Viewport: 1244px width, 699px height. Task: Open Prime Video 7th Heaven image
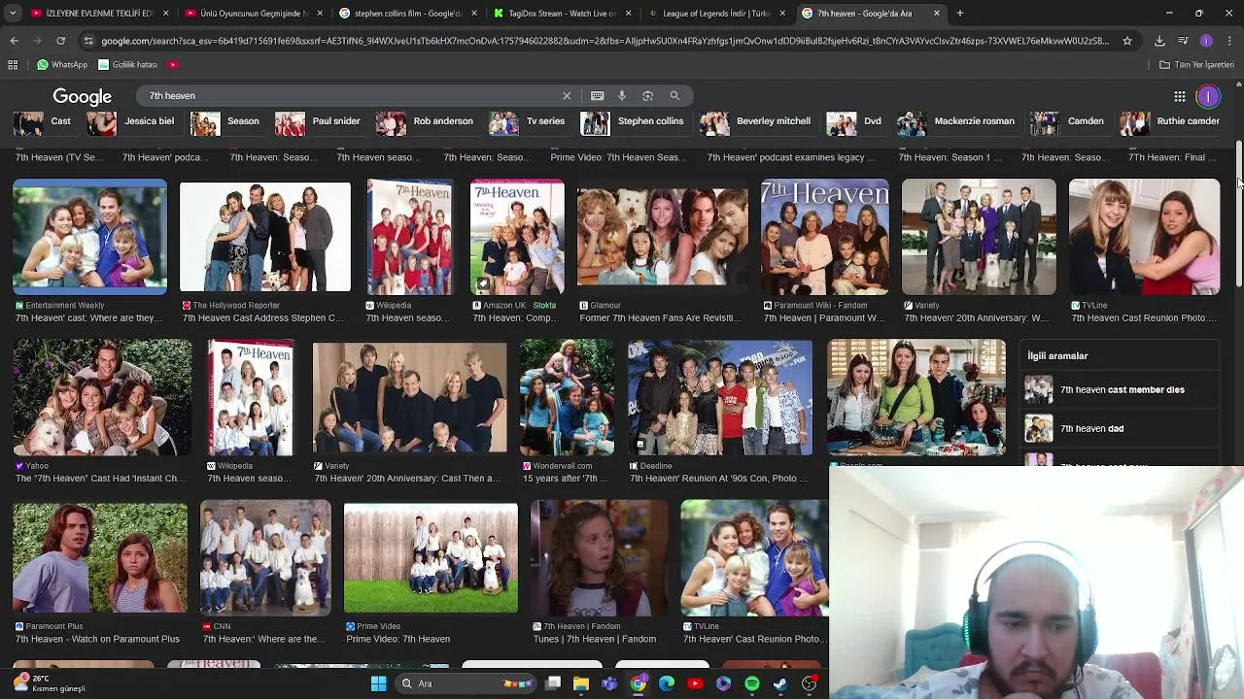pos(431,557)
